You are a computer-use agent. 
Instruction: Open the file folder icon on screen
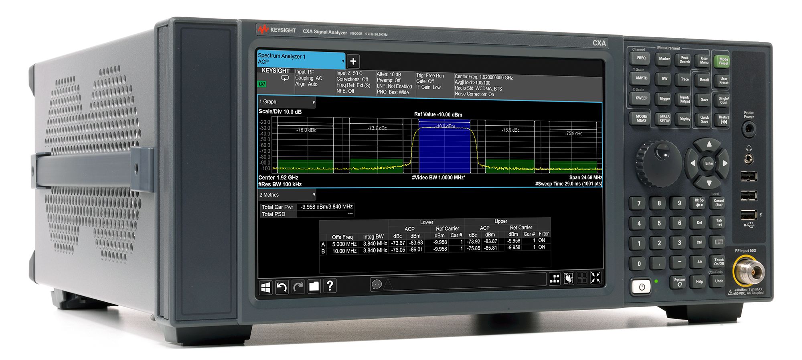[x=314, y=286]
